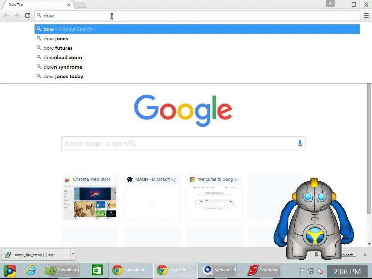Screen dimensions: 372x279
Task: Select the 'dow jones today' suggestion
Action: (x=197, y=76)
